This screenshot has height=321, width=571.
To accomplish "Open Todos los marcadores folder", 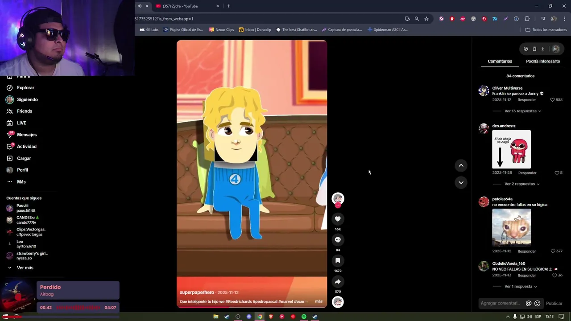I will (546, 29).
